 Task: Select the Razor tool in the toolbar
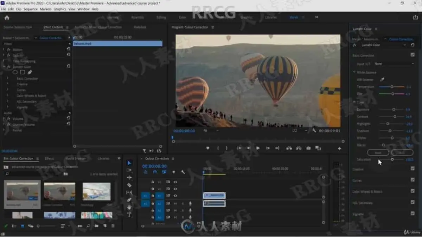[x=129, y=185]
